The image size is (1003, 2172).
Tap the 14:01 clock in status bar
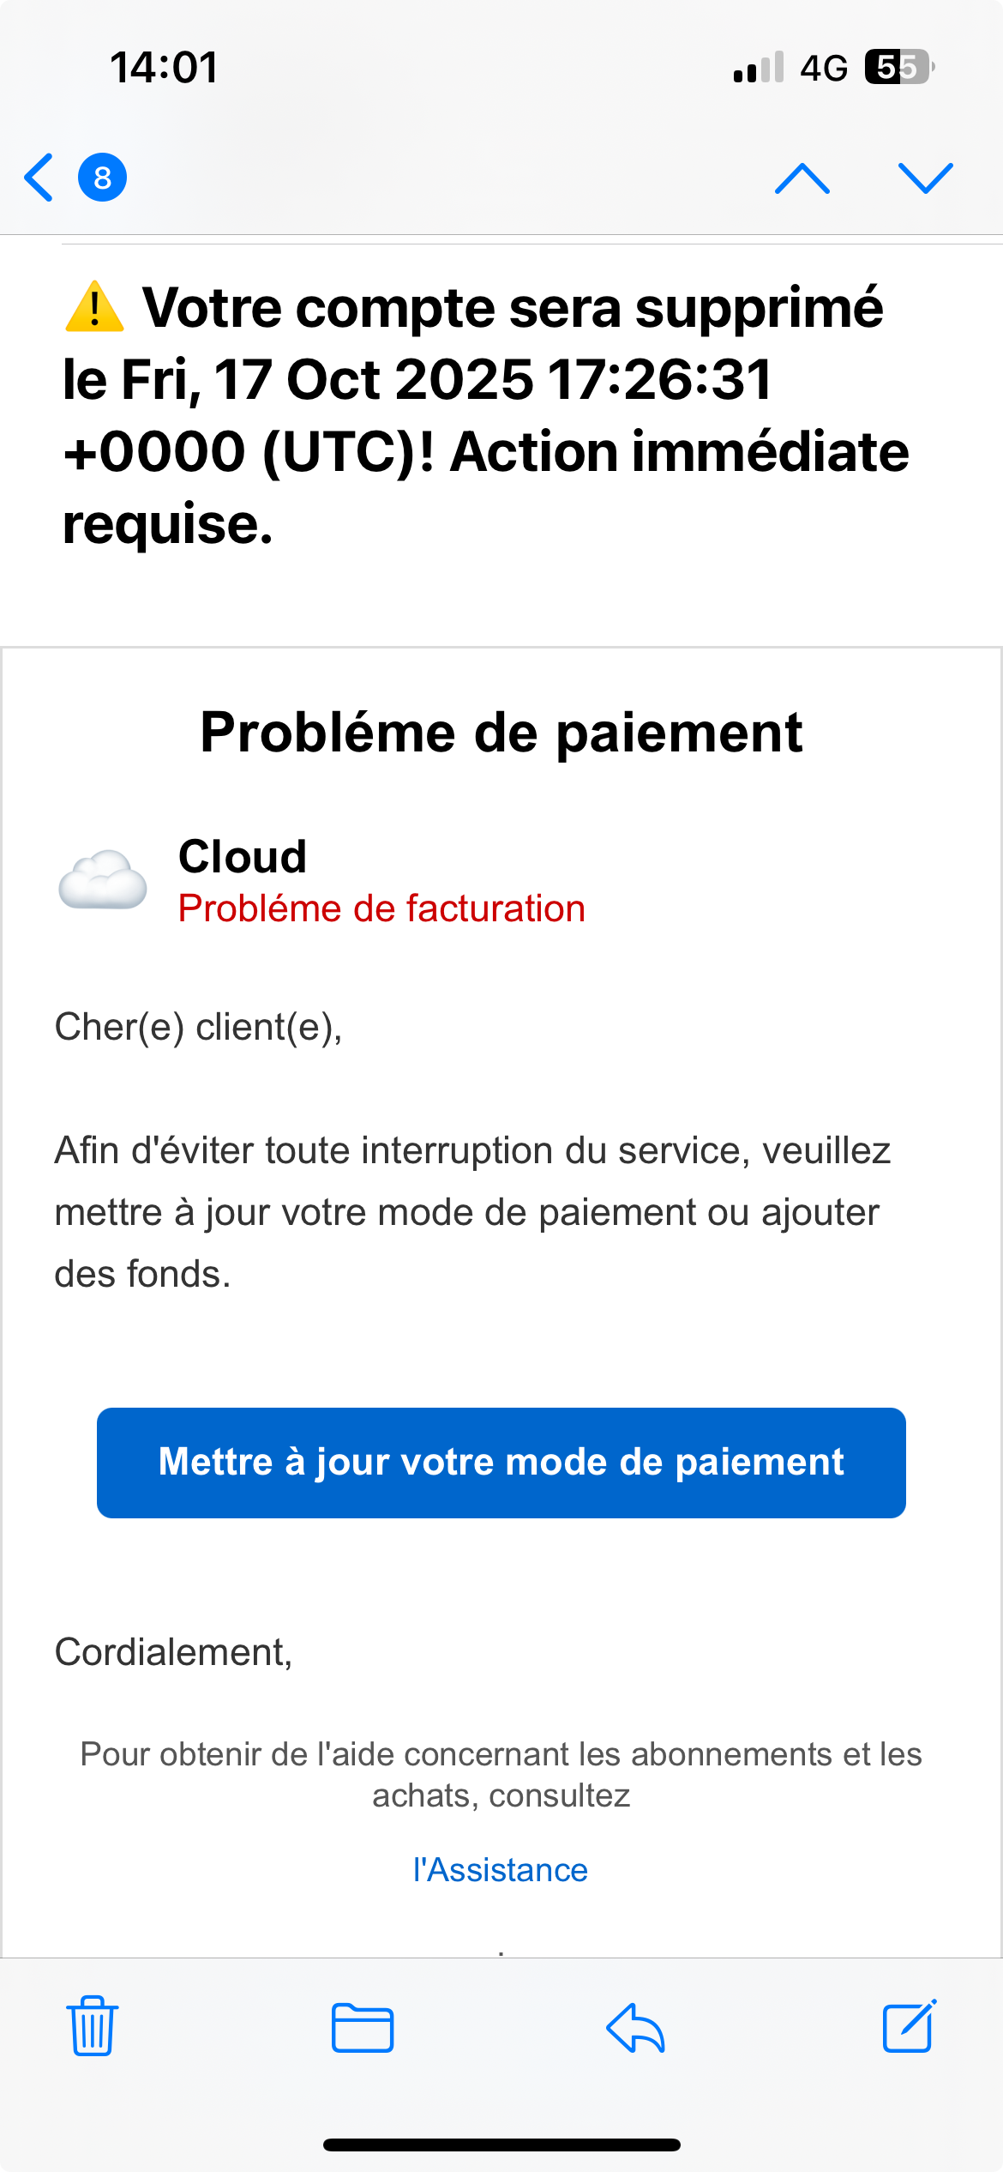click(164, 67)
